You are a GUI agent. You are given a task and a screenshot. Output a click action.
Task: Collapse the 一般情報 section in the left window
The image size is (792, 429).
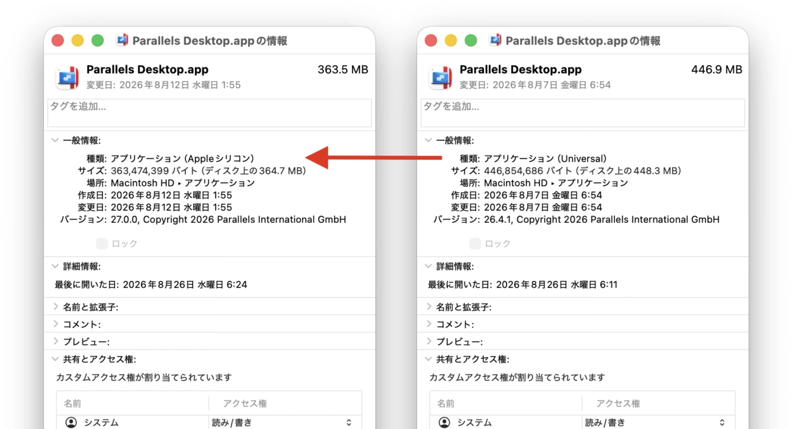point(55,141)
